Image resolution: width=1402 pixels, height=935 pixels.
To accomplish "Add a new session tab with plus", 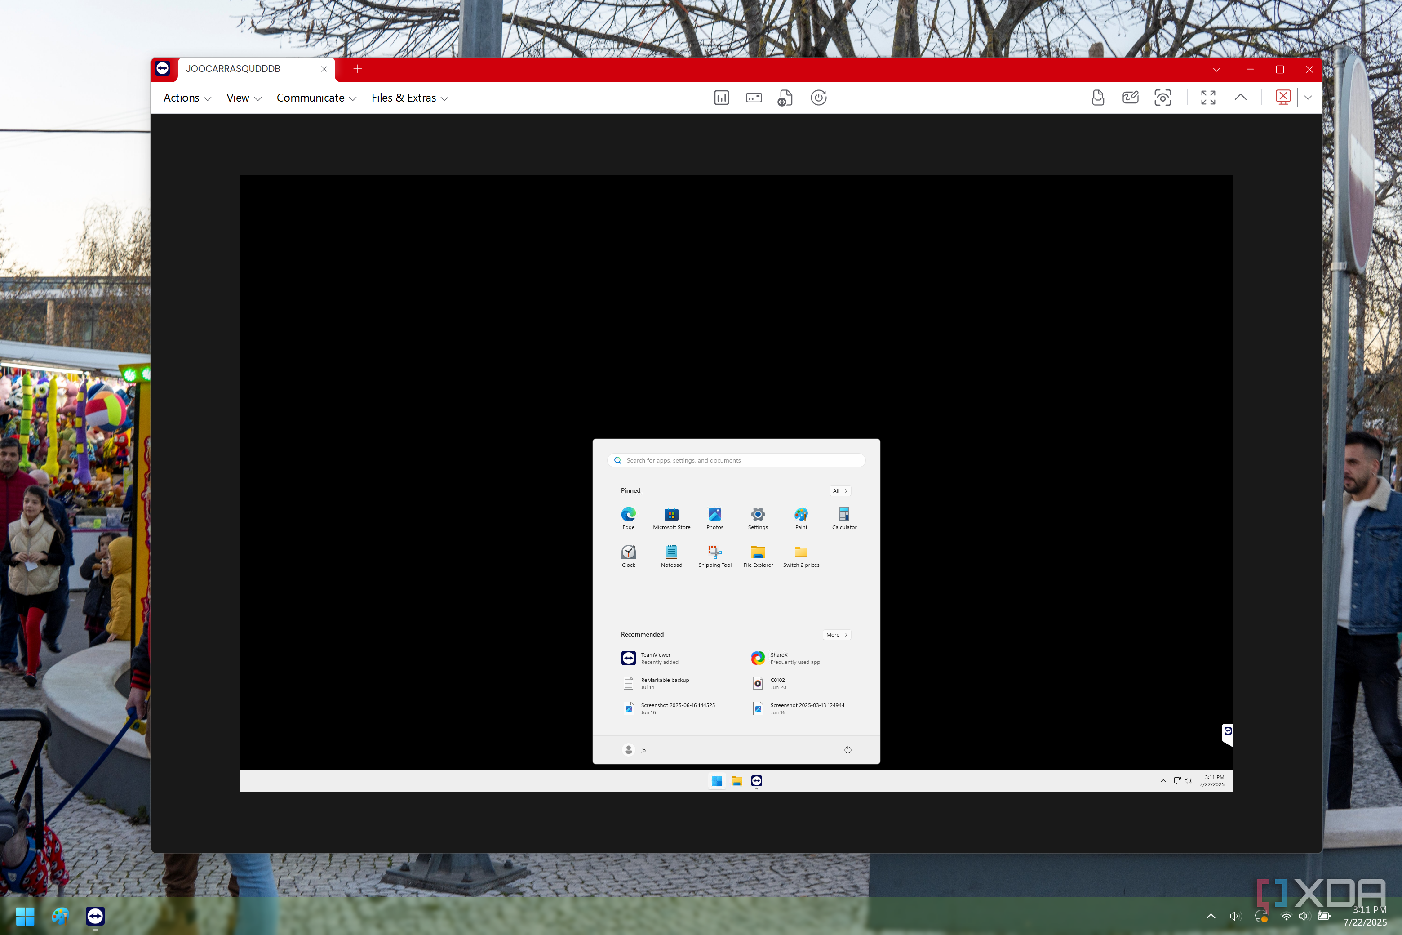I will (x=358, y=69).
